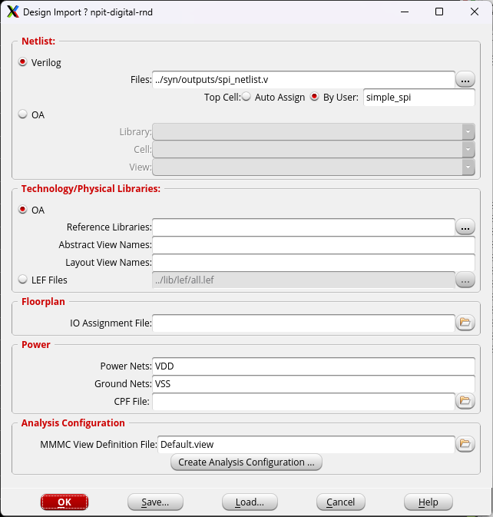Edit top cell name simple_spi field
Image resolution: width=493 pixels, height=517 pixels.
click(419, 98)
